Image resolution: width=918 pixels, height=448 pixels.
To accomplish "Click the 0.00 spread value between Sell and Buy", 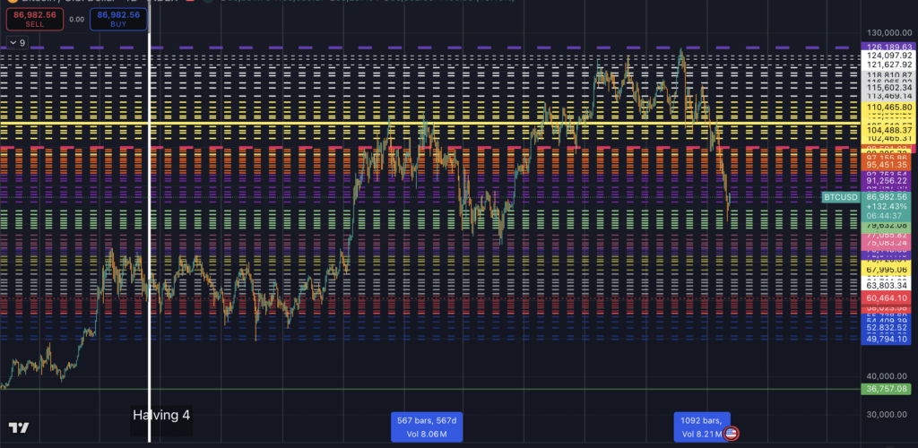I will point(76,19).
